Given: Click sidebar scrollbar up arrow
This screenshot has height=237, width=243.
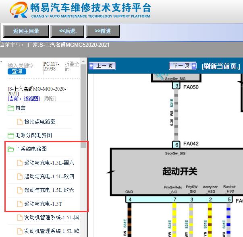Looking at the screenshot, I should point(83,61).
